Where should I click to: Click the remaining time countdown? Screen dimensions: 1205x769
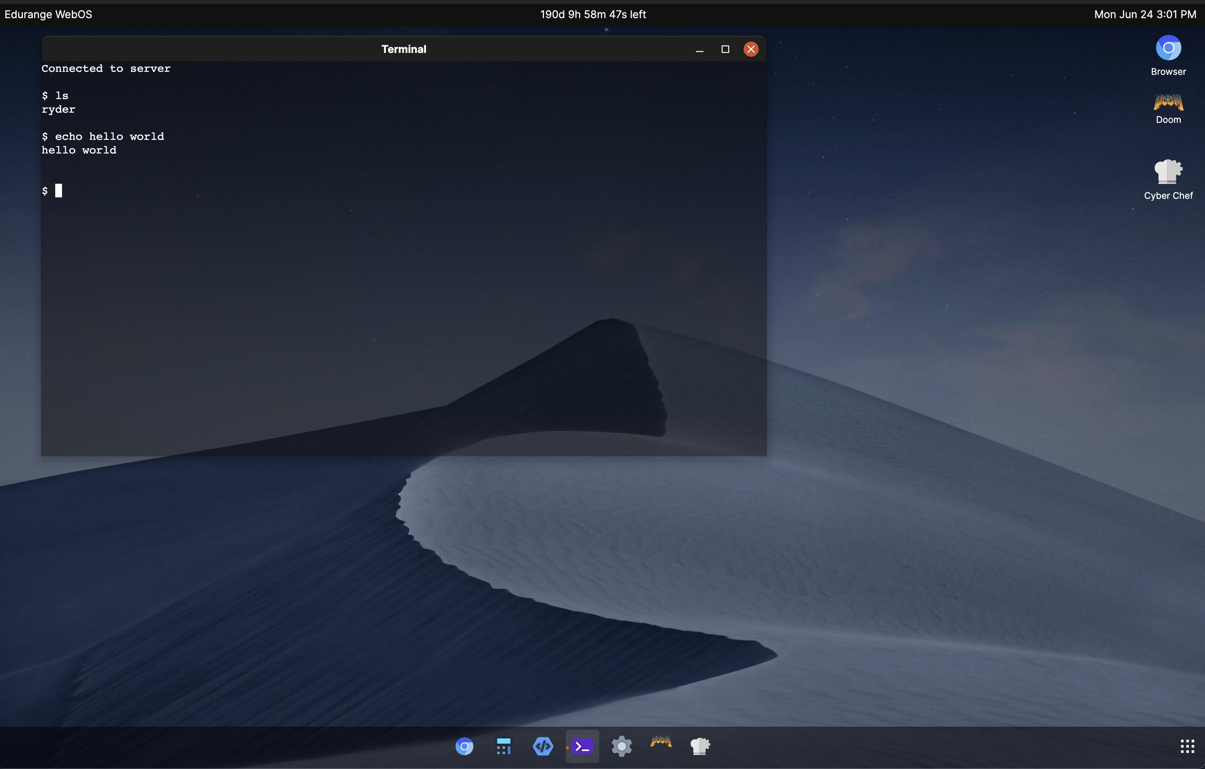(x=593, y=14)
